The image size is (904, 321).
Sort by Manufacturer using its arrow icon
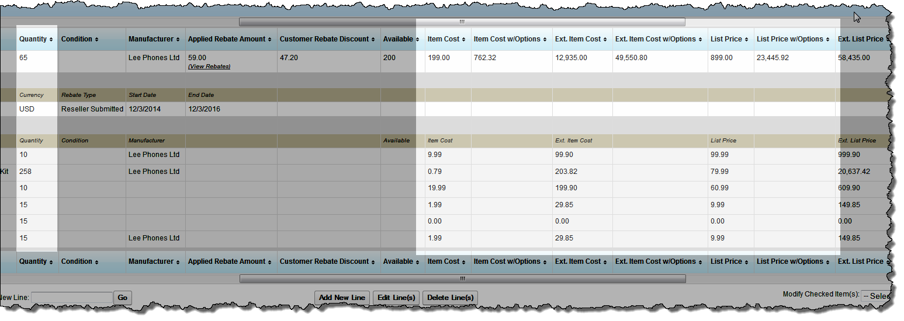178,39
